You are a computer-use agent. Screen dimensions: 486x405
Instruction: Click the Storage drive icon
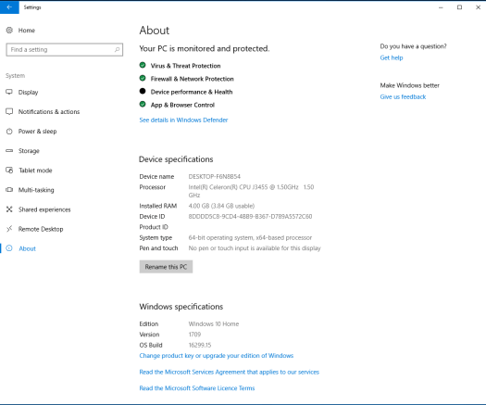(x=9, y=150)
